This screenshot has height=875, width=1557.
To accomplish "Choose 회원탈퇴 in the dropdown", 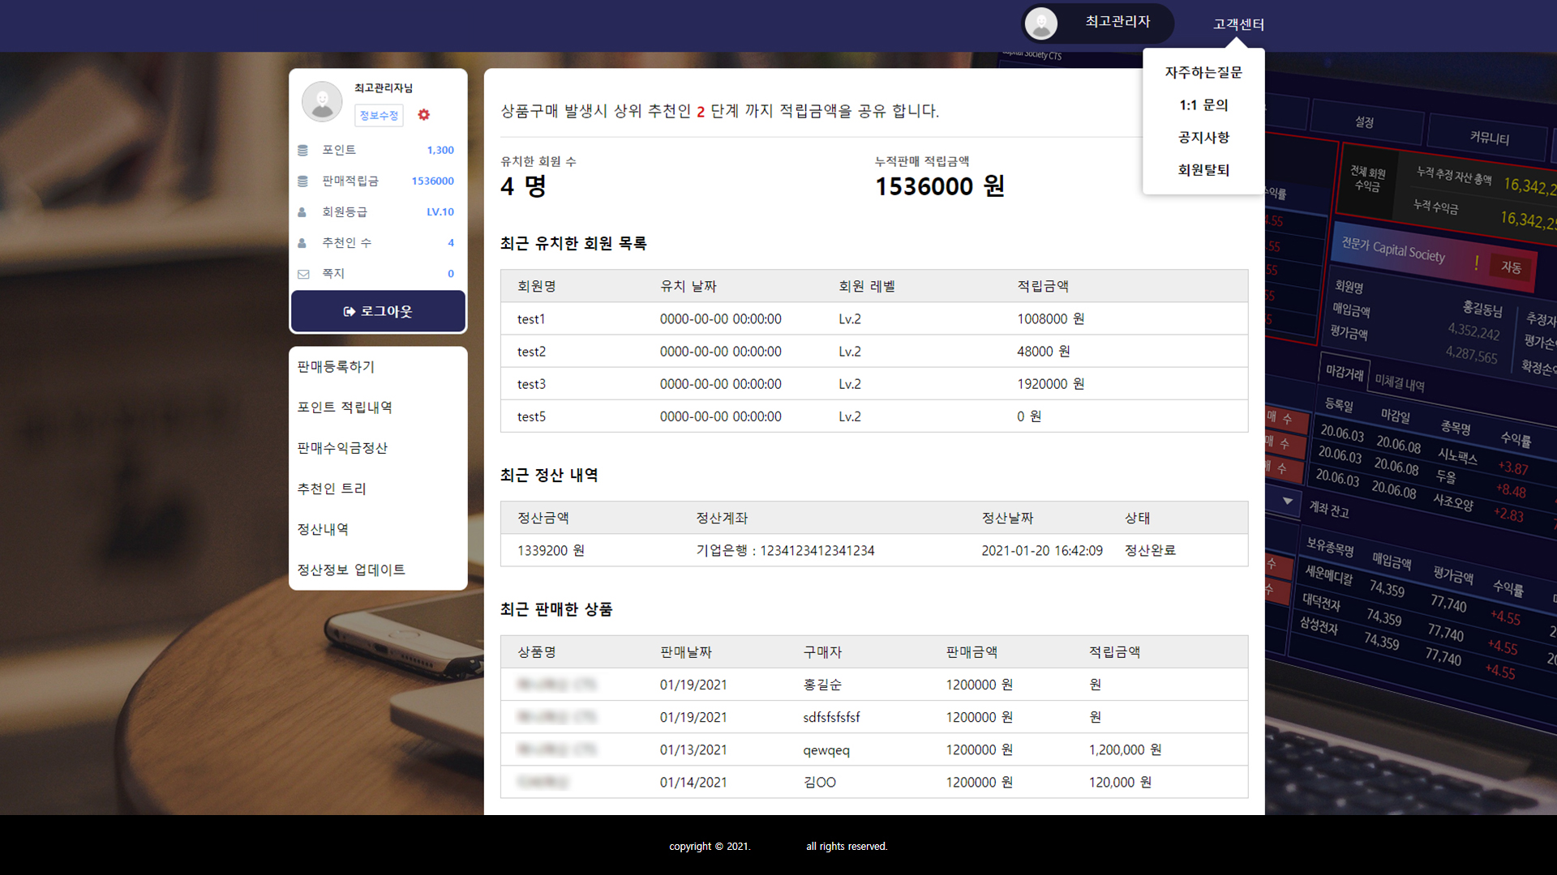I will (x=1203, y=170).
